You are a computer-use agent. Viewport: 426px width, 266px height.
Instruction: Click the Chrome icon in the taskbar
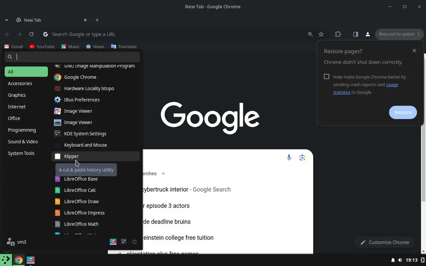click(19, 260)
